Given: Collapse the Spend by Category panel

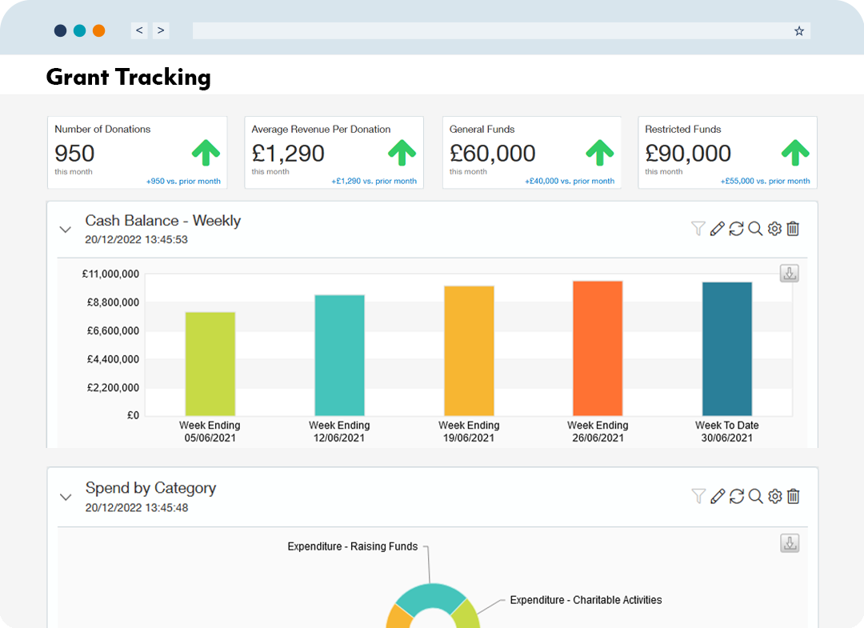Looking at the screenshot, I should (66, 497).
